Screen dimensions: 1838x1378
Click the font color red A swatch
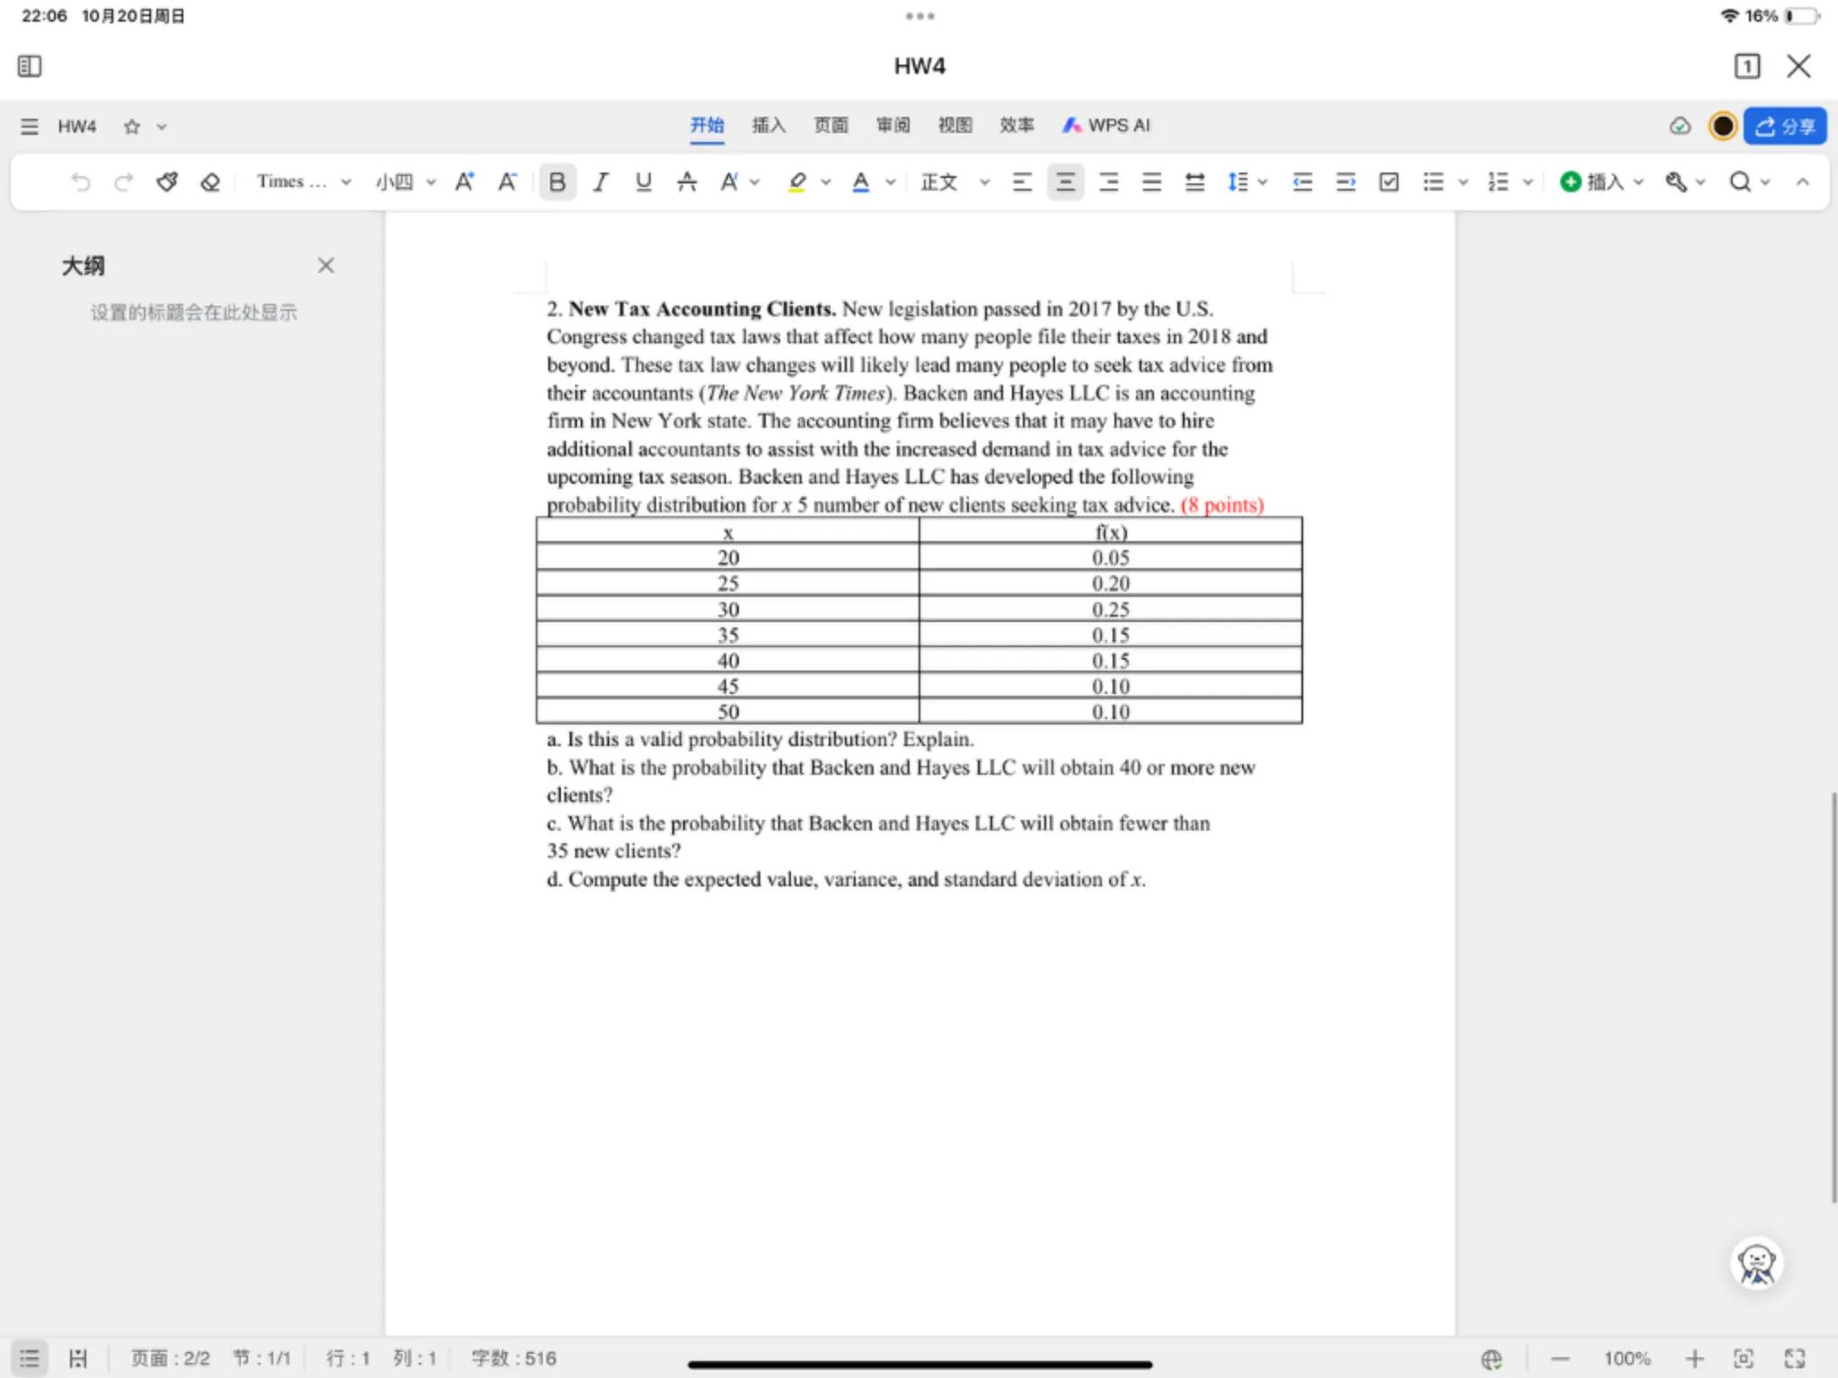coord(861,182)
